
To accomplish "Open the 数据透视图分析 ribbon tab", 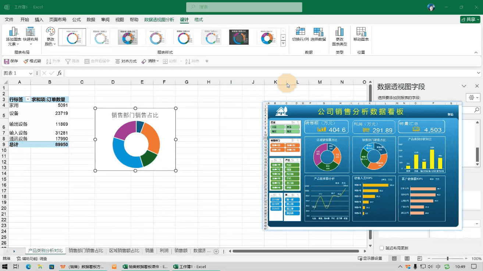I will (x=159, y=20).
